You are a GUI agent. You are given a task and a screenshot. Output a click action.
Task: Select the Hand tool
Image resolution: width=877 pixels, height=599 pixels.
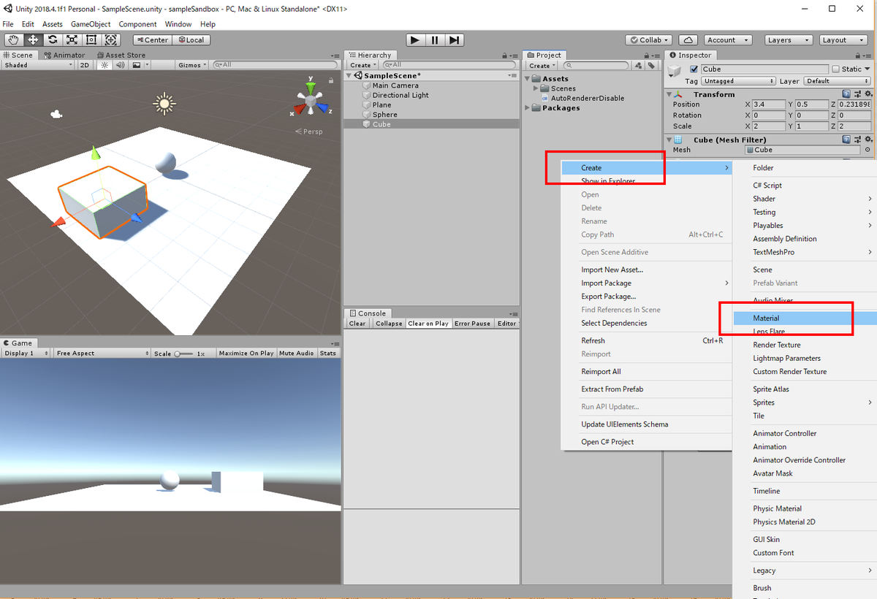(13, 40)
